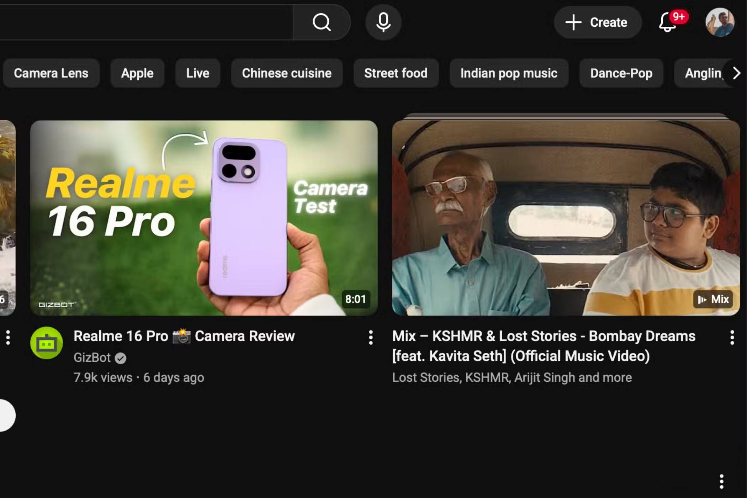Viewport: 747px width, 498px height.
Task: Select the Street food filter chip
Action: tap(396, 73)
